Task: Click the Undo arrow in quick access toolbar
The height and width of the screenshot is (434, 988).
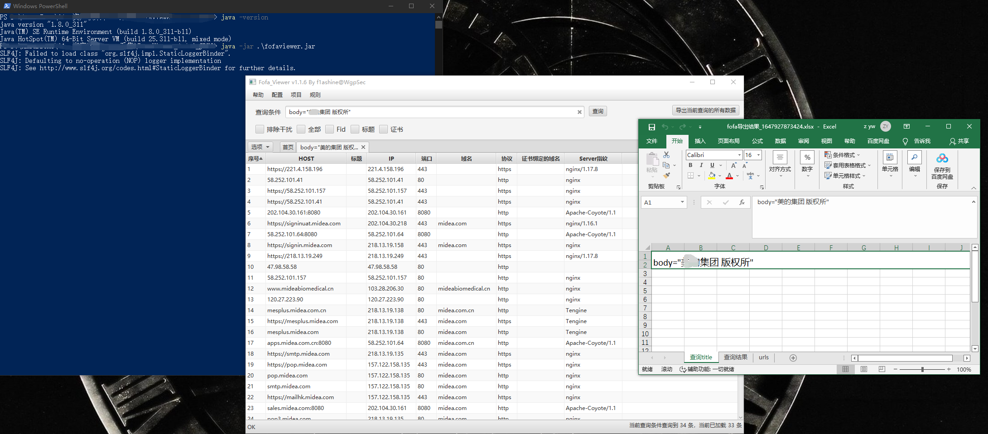Action: [x=666, y=127]
